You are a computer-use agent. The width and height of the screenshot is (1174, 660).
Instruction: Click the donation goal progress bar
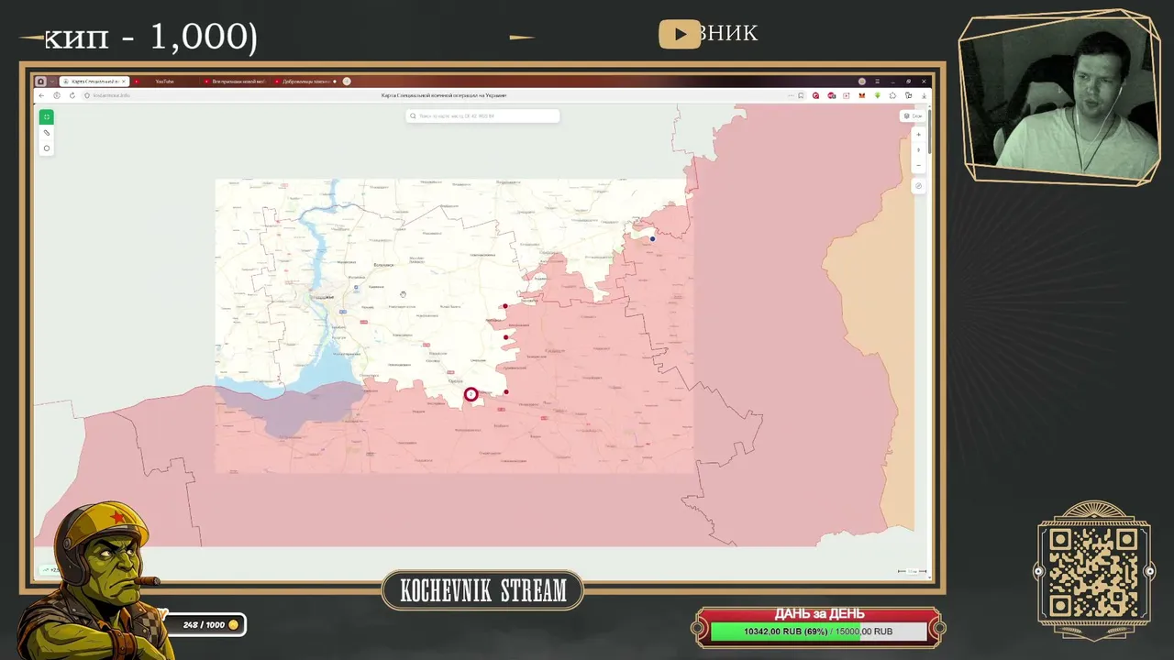tap(818, 632)
